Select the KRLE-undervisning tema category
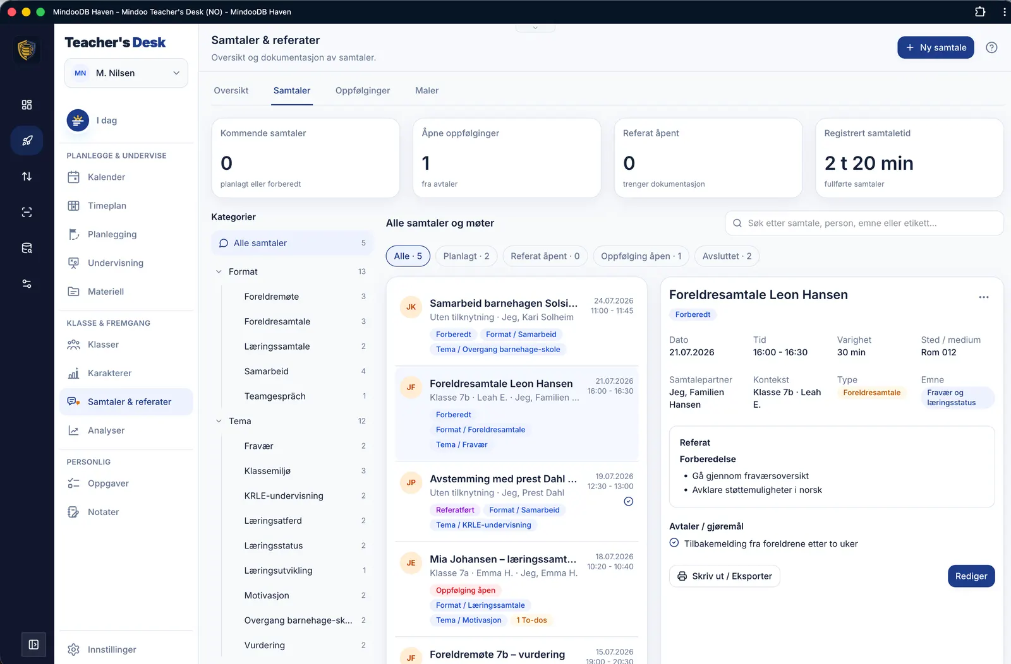The image size is (1011, 664). coord(297,496)
